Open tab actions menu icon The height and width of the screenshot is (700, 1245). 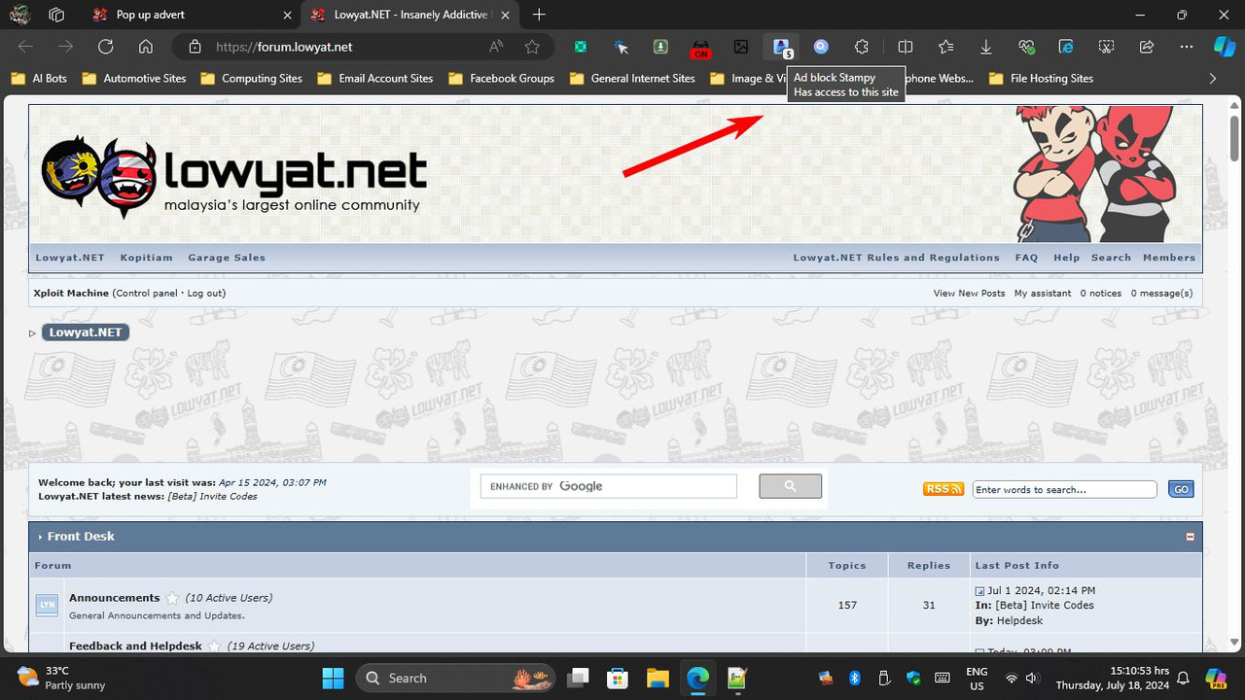tap(56, 15)
